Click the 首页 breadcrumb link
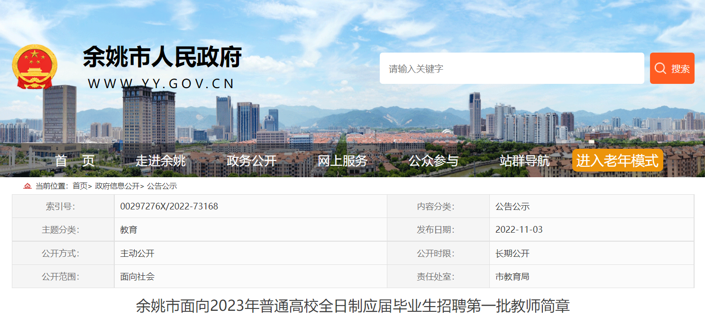705x317 pixels. 80,186
